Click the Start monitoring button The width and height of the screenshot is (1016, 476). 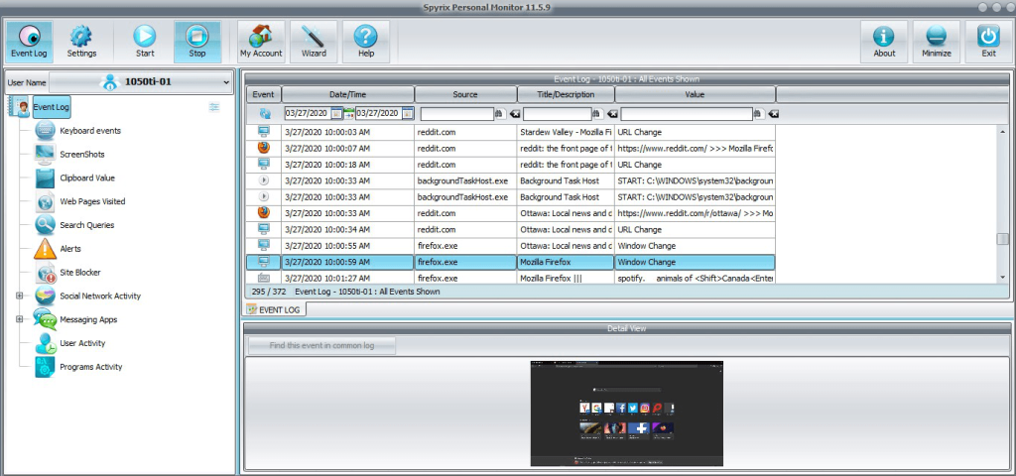pyautogui.click(x=145, y=42)
